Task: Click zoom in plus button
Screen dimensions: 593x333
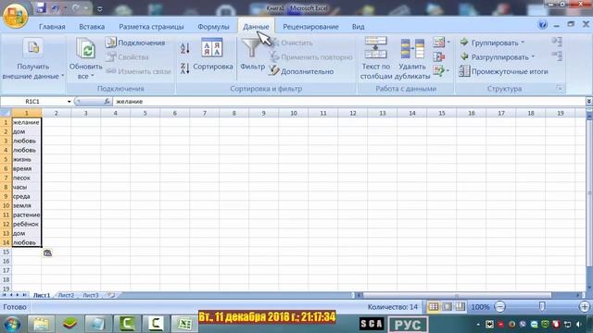Action: (x=585, y=307)
